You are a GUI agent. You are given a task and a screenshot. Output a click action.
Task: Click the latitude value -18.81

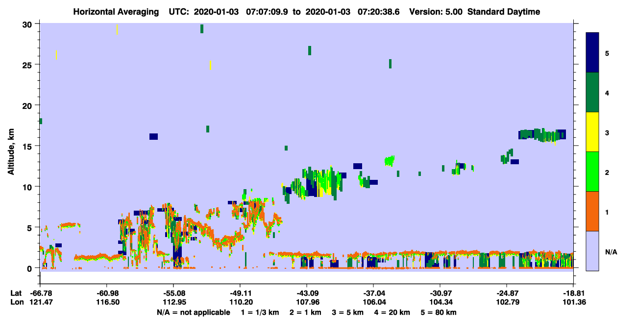(x=573, y=293)
